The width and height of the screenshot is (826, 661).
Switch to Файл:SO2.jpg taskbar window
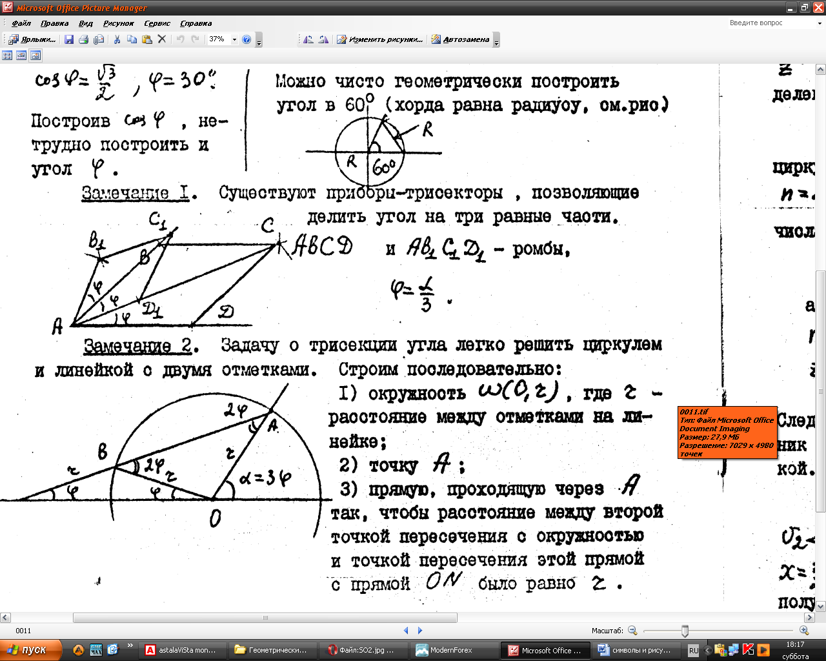click(364, 650)
